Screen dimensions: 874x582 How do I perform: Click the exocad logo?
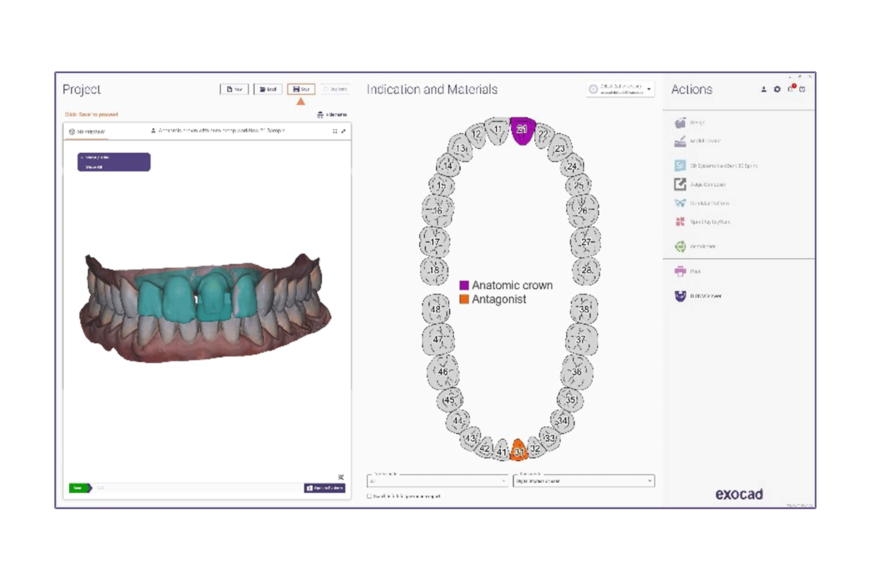point(739,494)
